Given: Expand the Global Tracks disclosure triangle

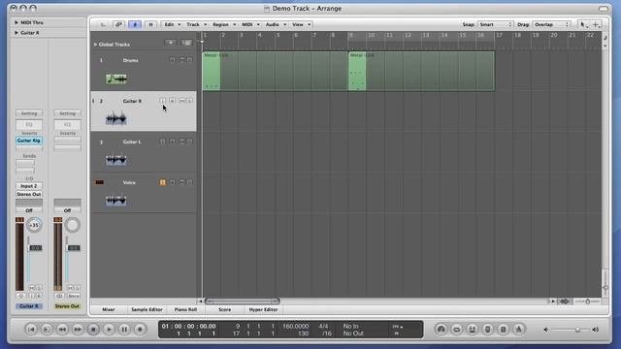Looking at the screenshot, I should (95, 45).
